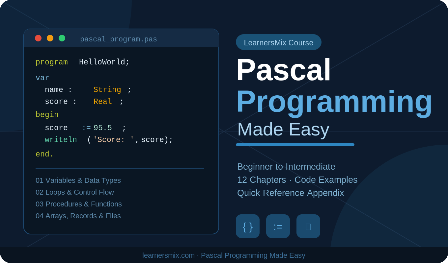The image size is (448, 263).
Task: Click the String type in code
Action: coord(107,90)
